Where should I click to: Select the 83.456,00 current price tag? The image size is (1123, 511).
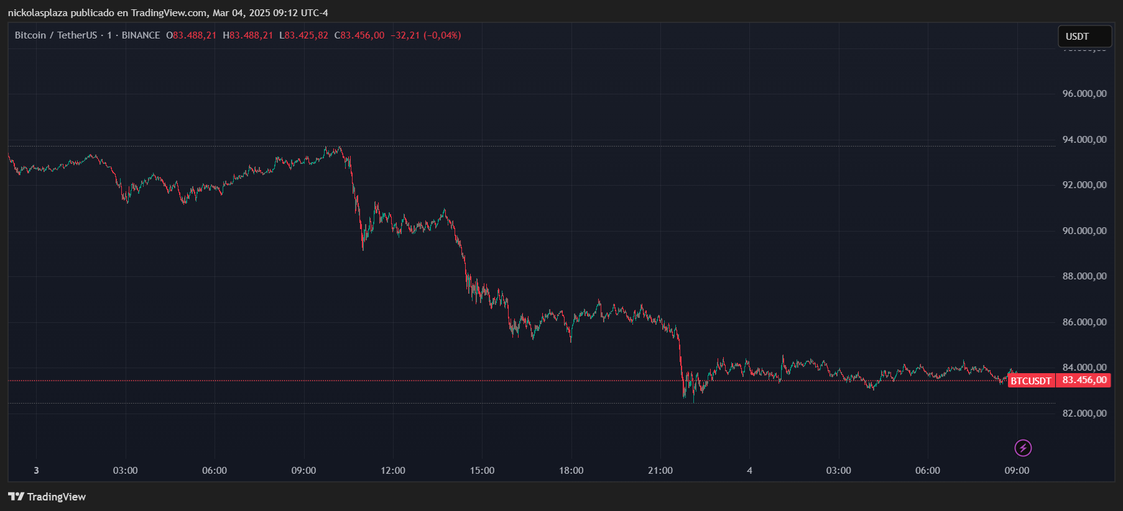point(1084,380)
